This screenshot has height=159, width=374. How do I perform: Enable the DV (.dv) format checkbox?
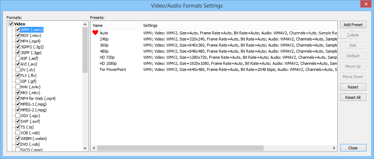[18, 70]
